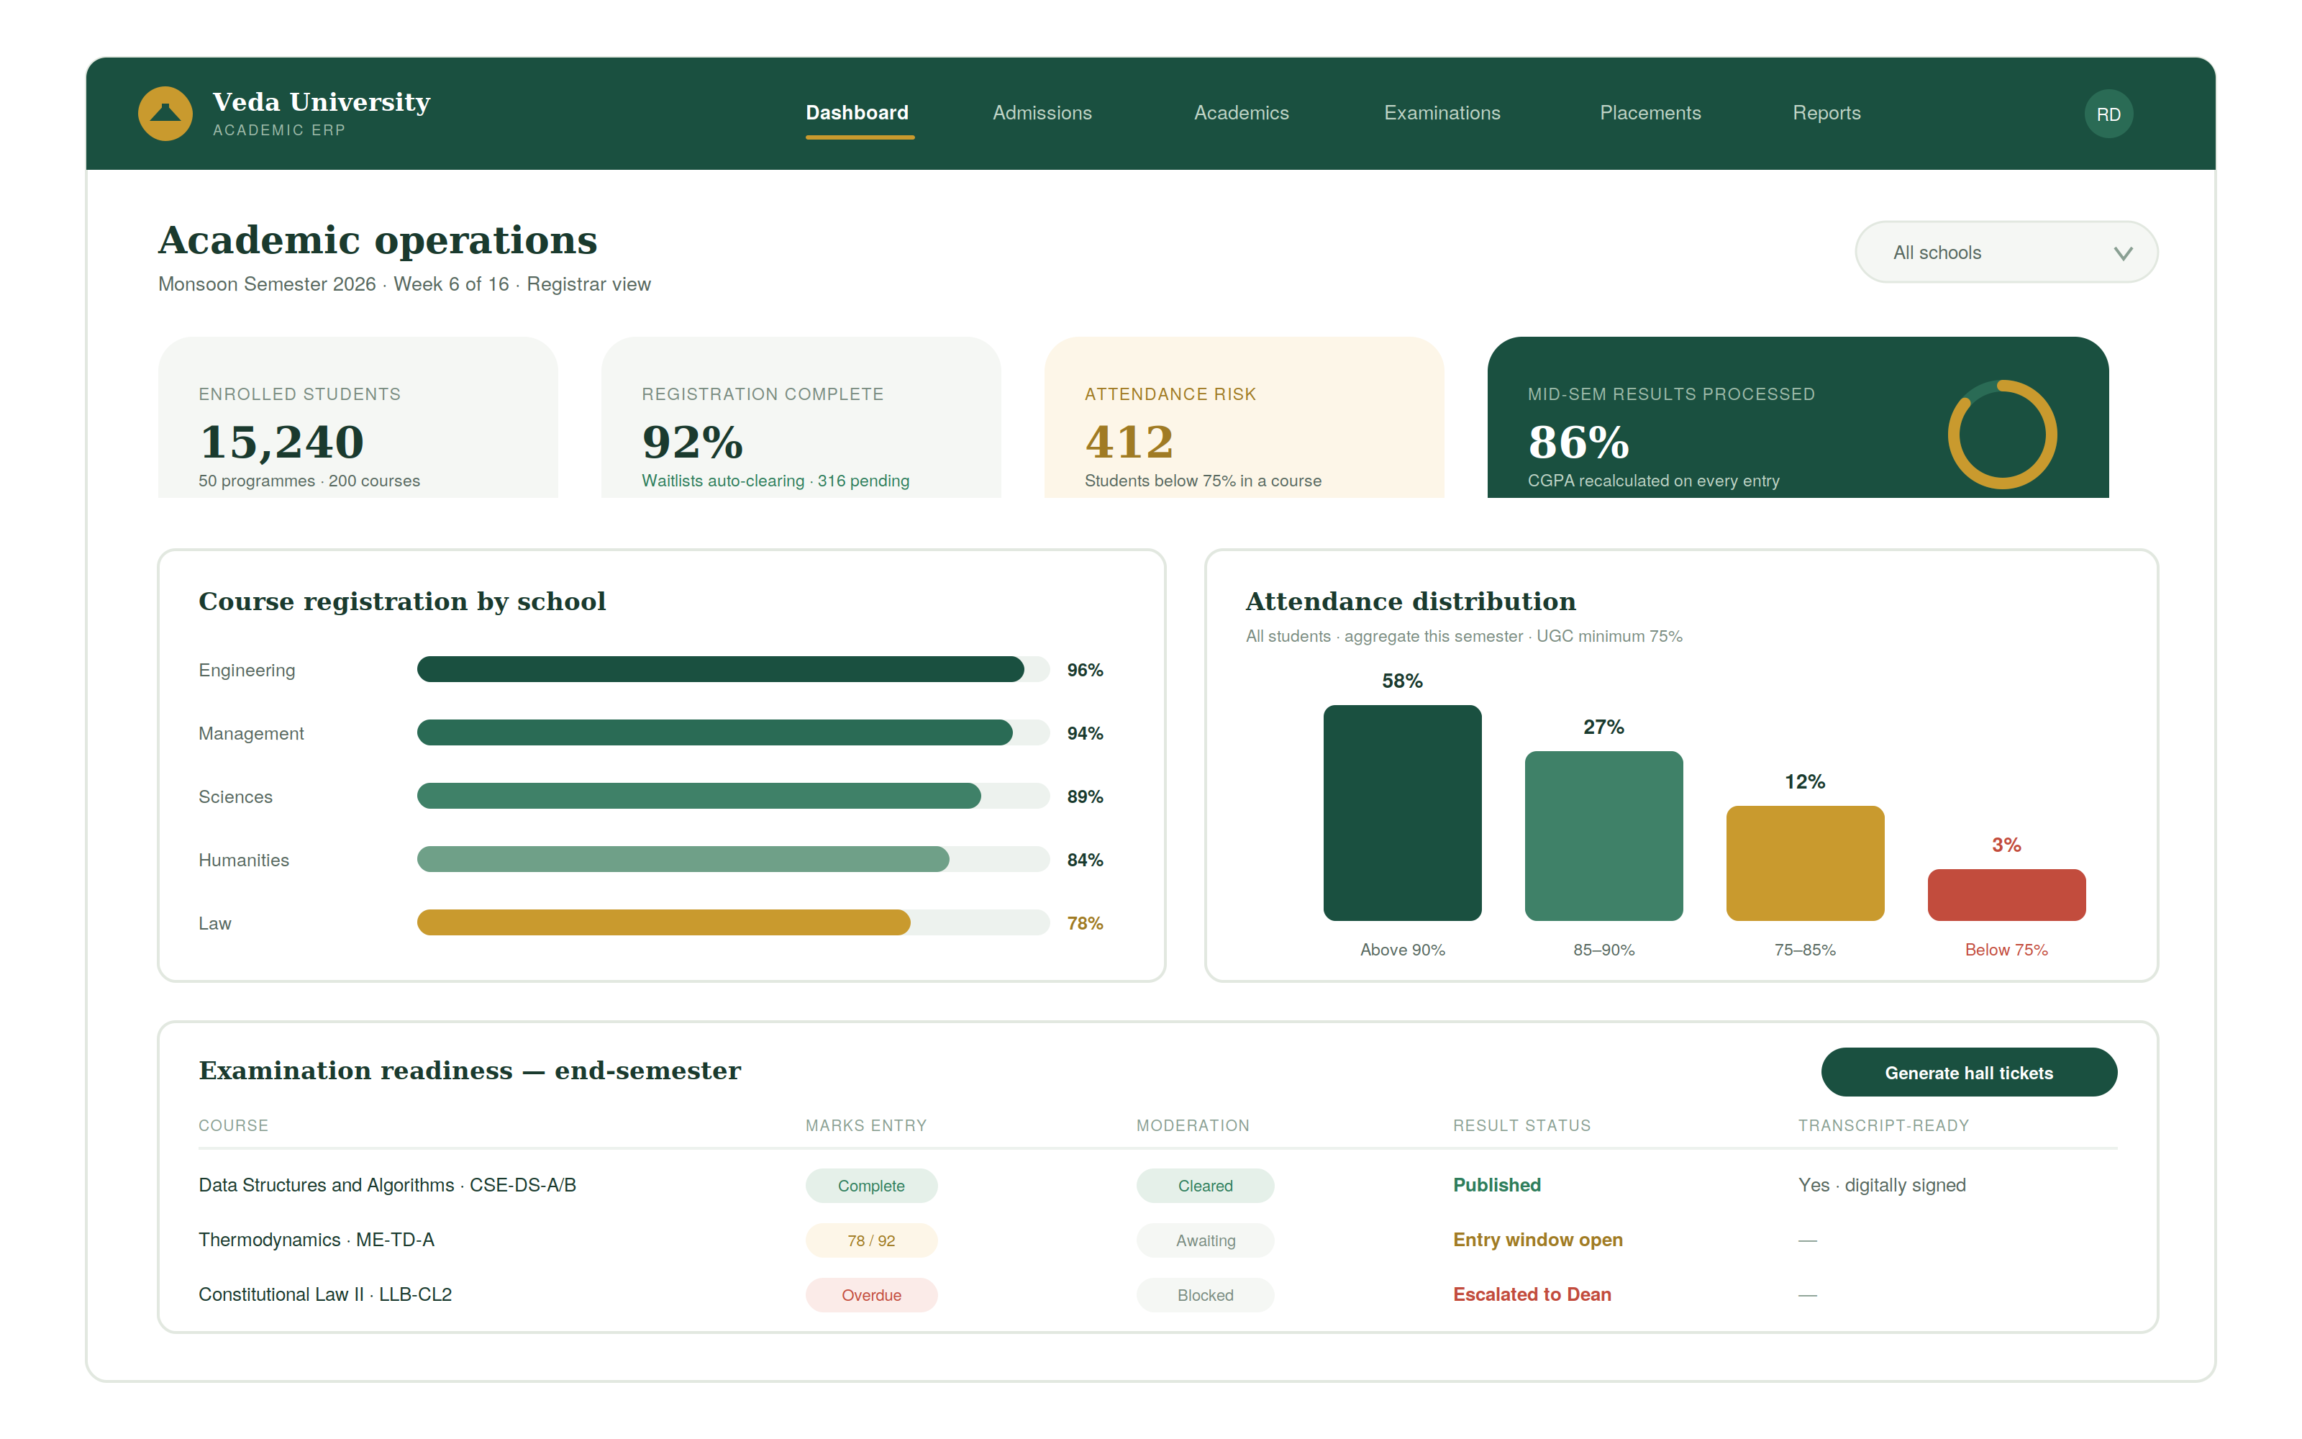Click the 58% attendance value label

[x=1402, y=681]
